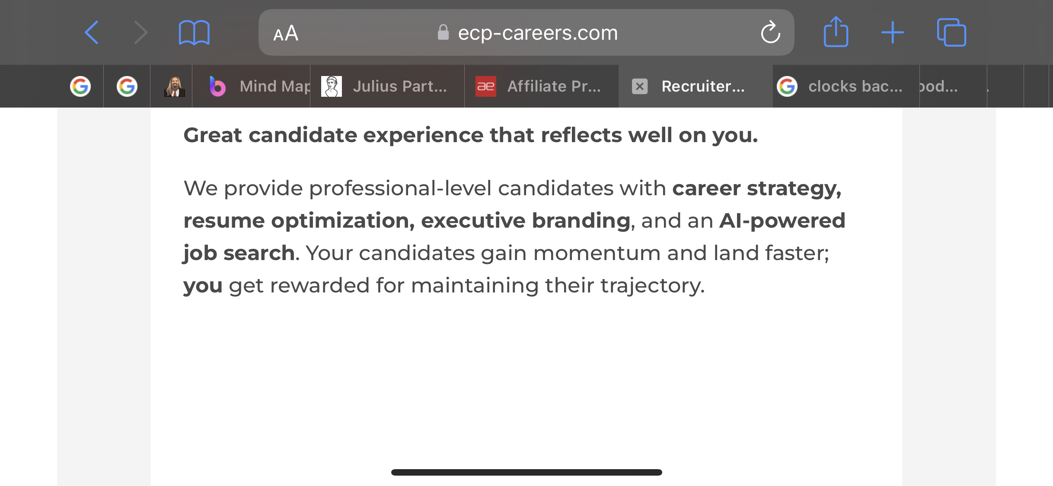Close the Recruiter tab
Screen dimensions: 1053x486
[x=640, y=86]
